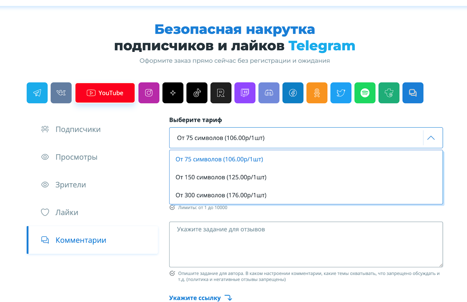Pick the black four-point star icon
The width and height of the screenshot is (467, 302).
[x=173, y=93]
